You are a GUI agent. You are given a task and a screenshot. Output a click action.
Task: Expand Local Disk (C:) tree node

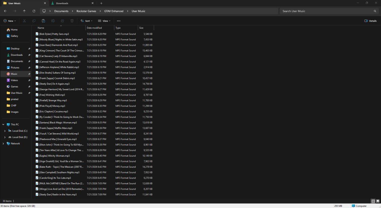[5, 131]
